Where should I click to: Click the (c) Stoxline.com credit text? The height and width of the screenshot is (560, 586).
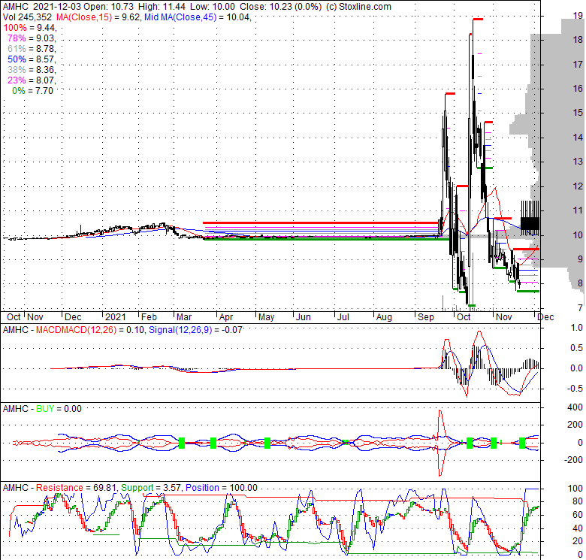coord(358,7)
